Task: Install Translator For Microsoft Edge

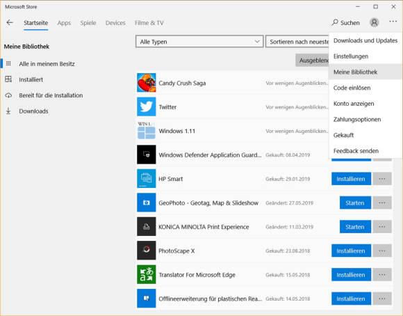Action: (351, 274)
